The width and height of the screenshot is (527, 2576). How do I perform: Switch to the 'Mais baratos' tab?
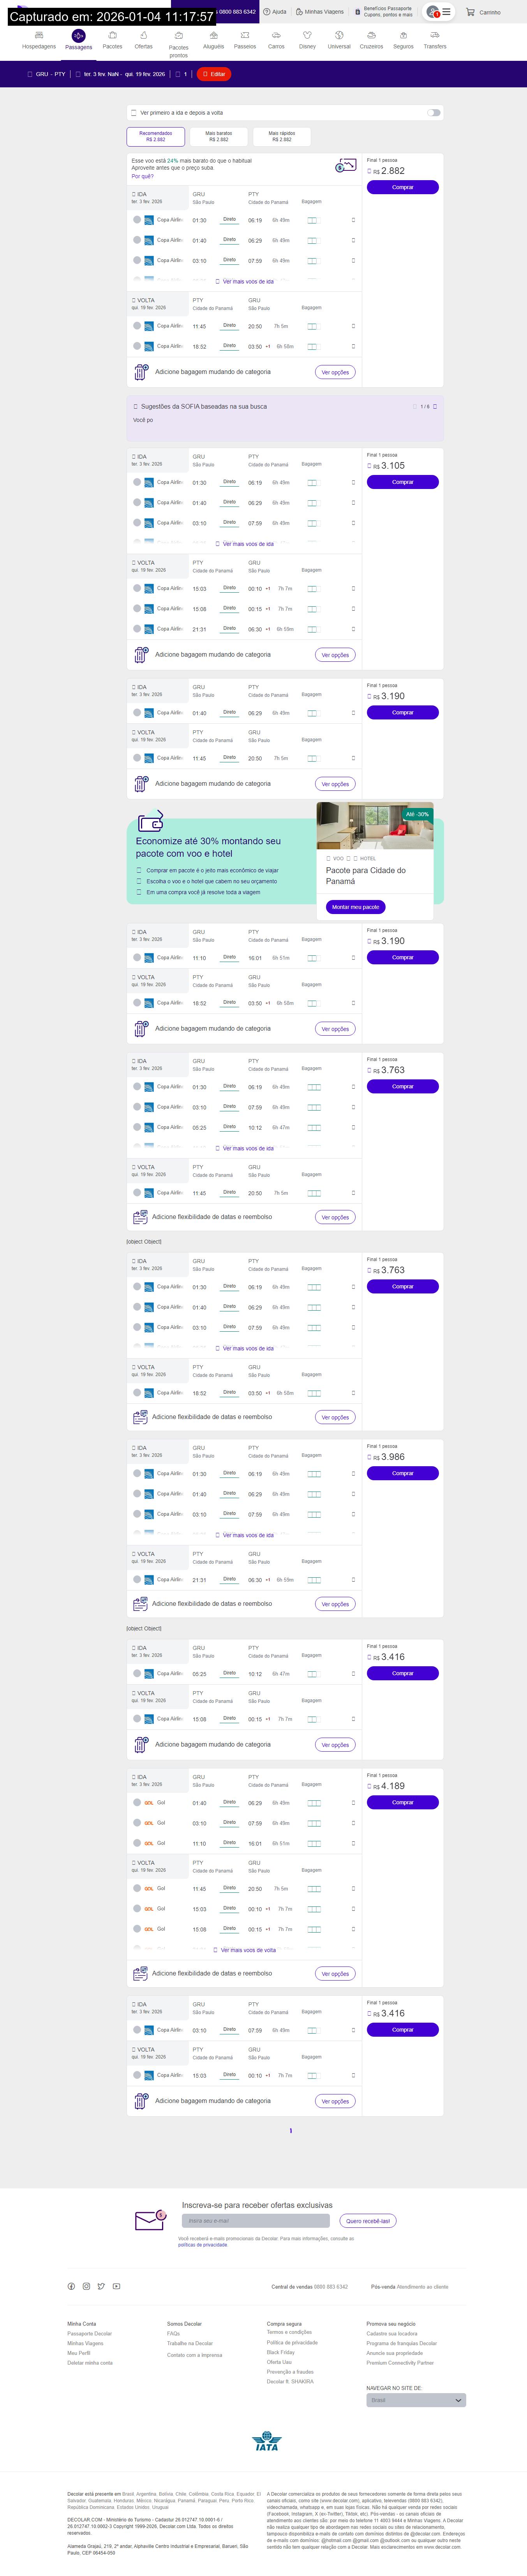pos(219,136)
